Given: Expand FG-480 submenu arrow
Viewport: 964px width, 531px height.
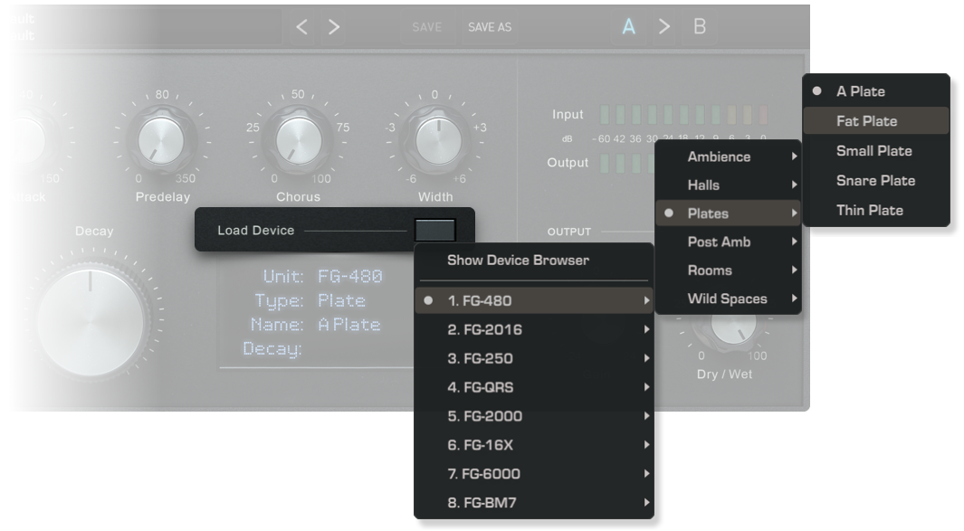Looking at the screenshot, I should point(646,300).
